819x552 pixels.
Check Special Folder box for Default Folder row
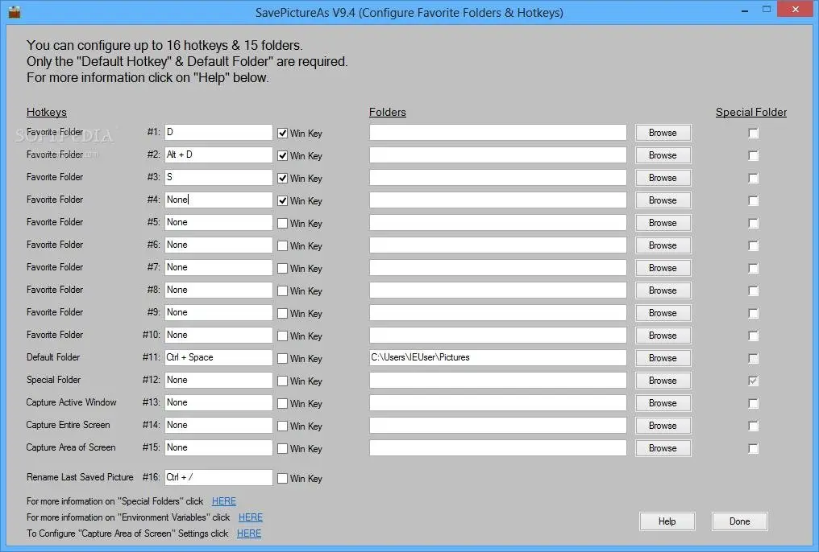click(753, 359)
